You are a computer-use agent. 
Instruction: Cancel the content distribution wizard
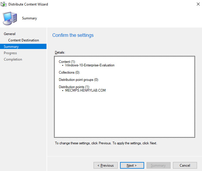pyautogui.click(x=185, y=165)
